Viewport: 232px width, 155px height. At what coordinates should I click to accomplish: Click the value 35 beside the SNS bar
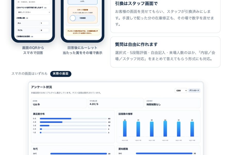pyautogui.click(x=195, y=153)
